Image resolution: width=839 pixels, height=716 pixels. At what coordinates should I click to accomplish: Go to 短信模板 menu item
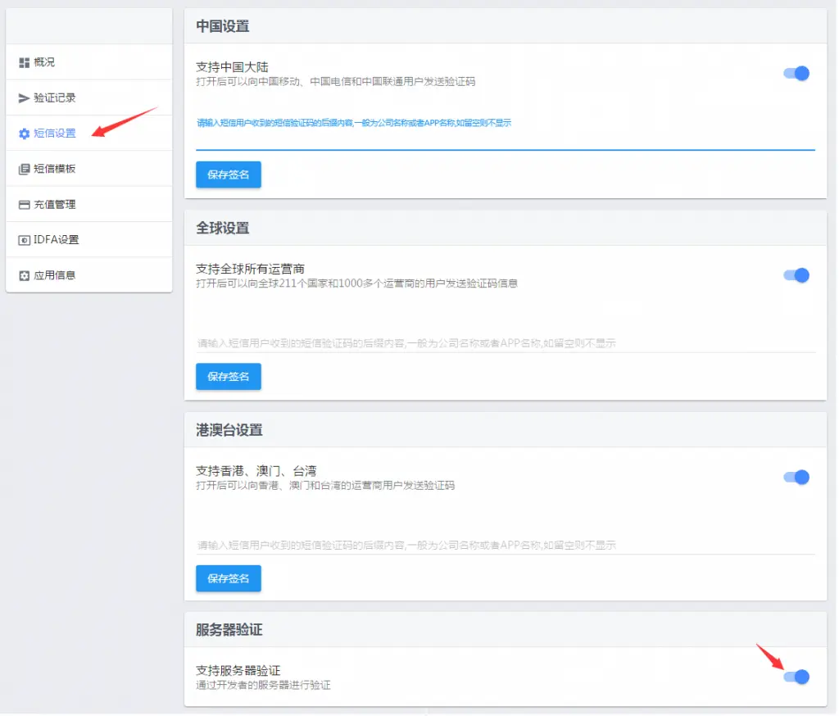click(88, 169)
